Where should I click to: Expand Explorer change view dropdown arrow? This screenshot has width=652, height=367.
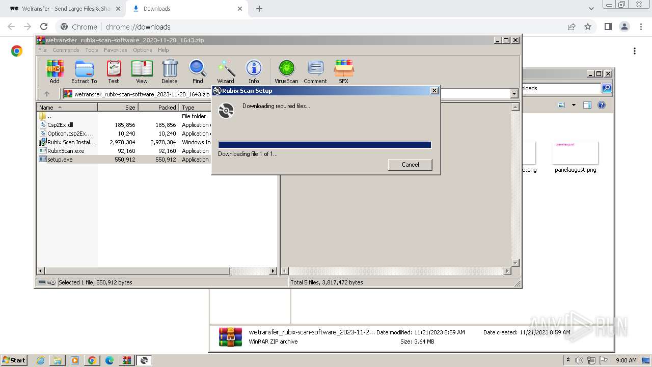tap(574, 105)
